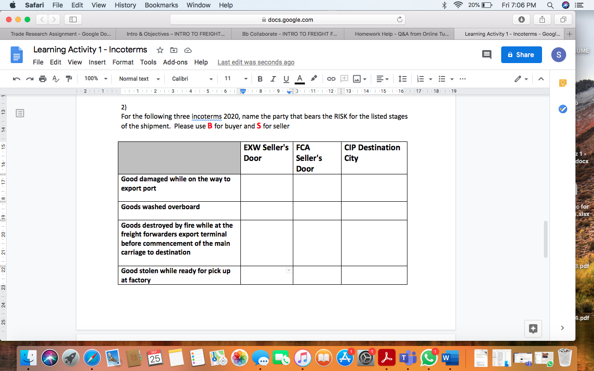Open the editing mode pencil dropdown

click(521, 79)
